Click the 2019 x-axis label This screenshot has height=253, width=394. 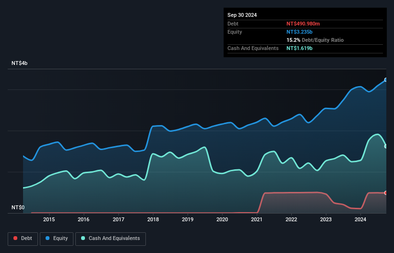[188, 219]
